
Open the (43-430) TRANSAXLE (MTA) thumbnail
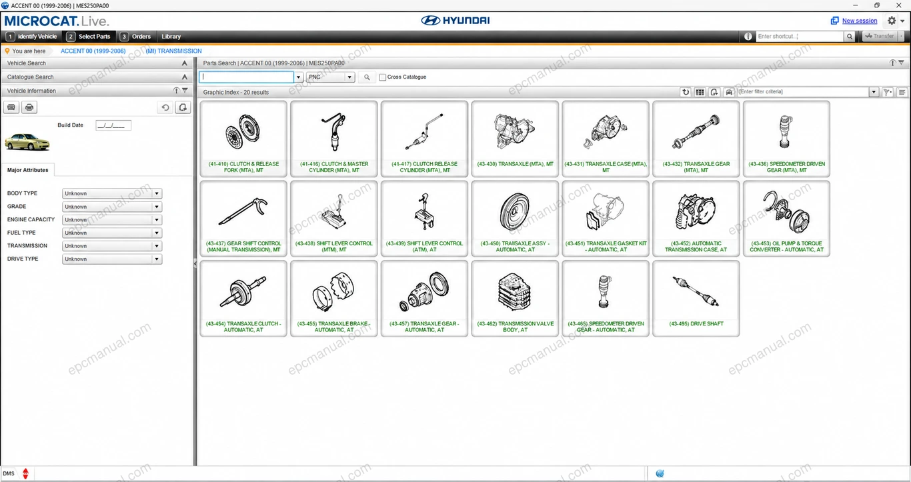pyautogui.click(x=515, y=139)
